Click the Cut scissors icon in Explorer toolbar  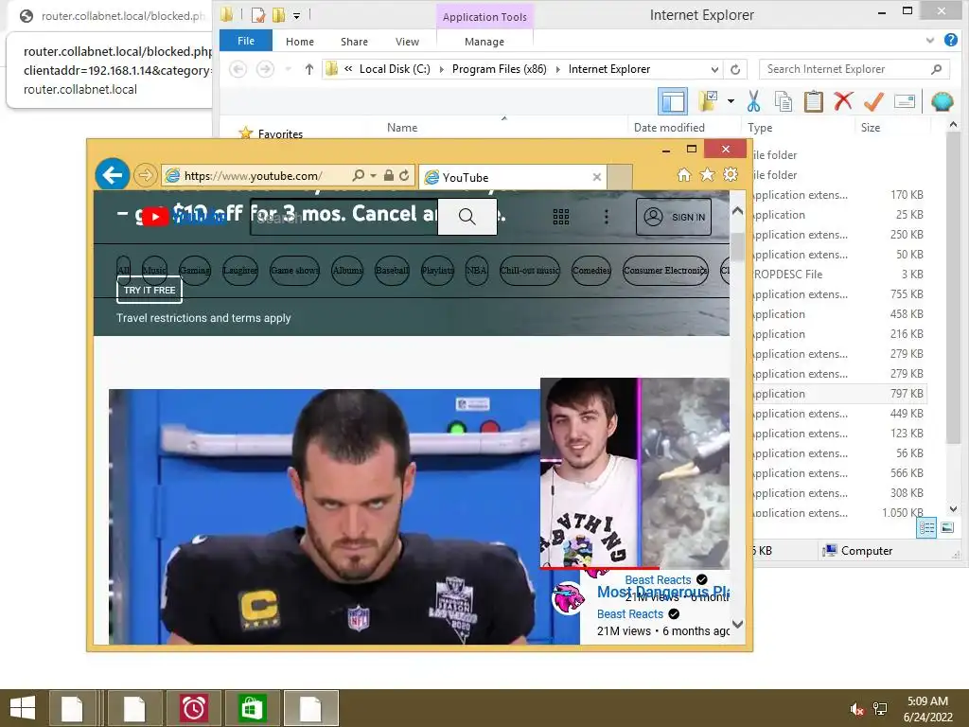(753, 101)
